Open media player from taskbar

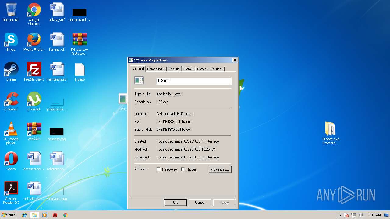point(45,215)
